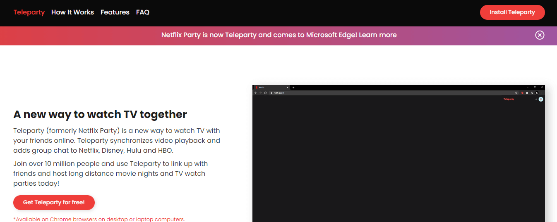Viewport: 557px width, 222px height.
Task: Click the bookmark star in the demo browser
Action: coord(516,93)
